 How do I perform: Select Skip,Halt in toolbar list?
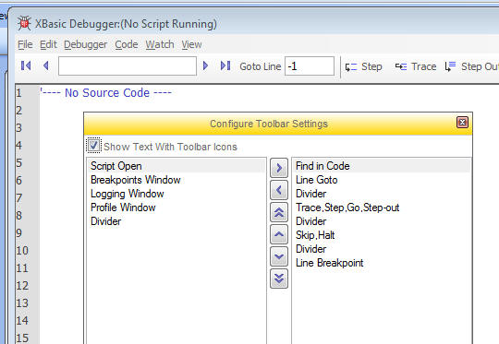[x=382, y=235]
